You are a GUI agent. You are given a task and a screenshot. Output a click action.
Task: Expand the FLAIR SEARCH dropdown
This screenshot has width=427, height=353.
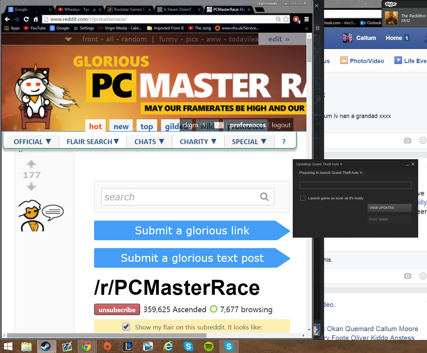[x=93, y=142]
